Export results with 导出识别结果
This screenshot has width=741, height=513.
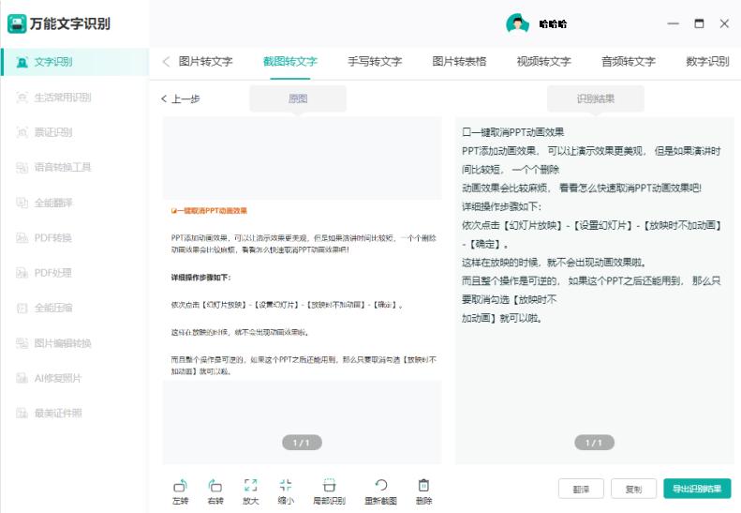tap(697, 489)
